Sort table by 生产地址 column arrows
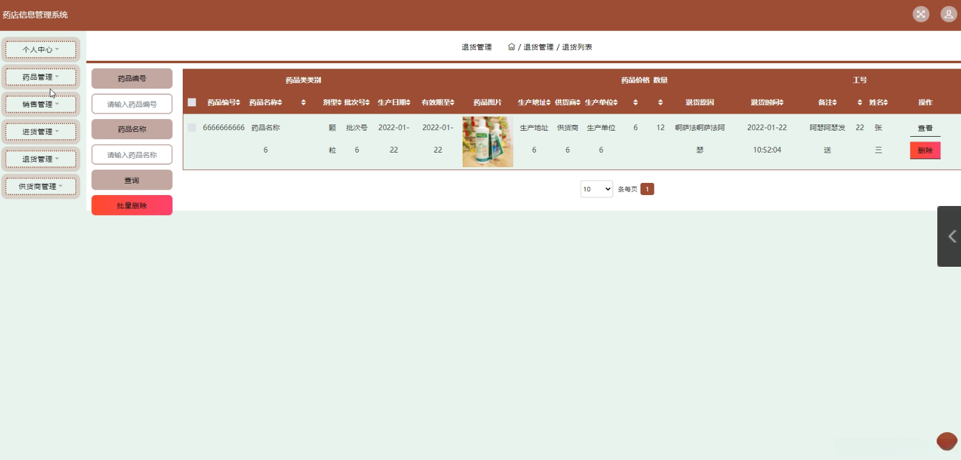Image resolution: width=961 pixels, height=460 pixels. [x=549, y=103]
